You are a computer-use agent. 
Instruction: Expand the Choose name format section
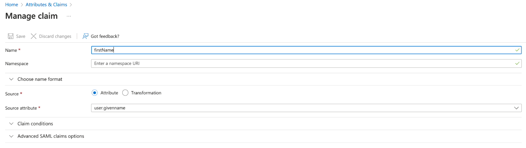40,79
